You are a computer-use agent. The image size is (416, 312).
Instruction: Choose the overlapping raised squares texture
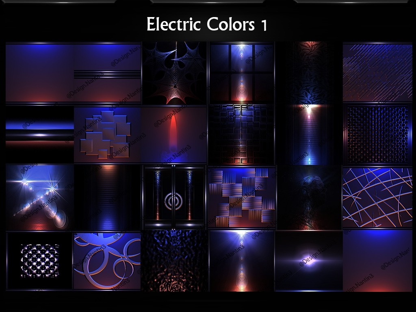pyautogui.click(x=107, y=134)
